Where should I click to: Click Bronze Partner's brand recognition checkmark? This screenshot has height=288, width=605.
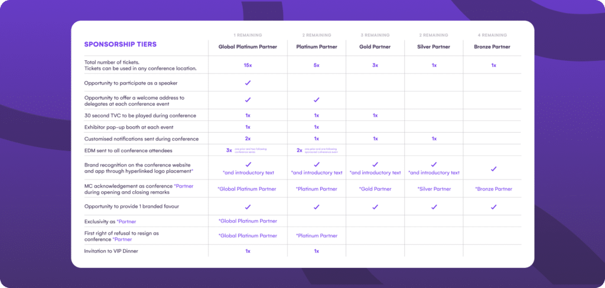[493, 168]
